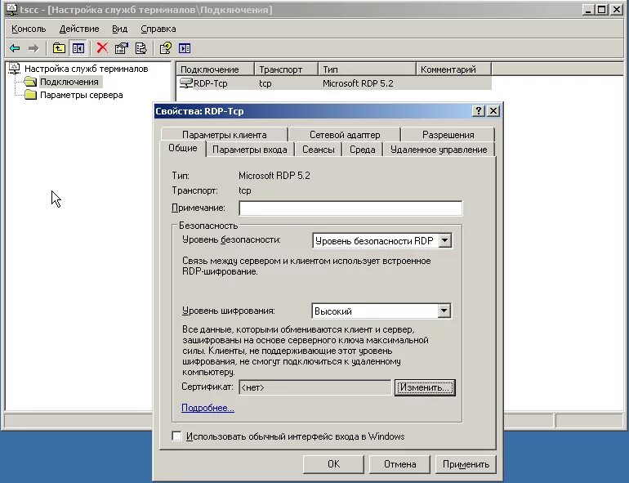
Task: Click the OK button
Action: 333,464
